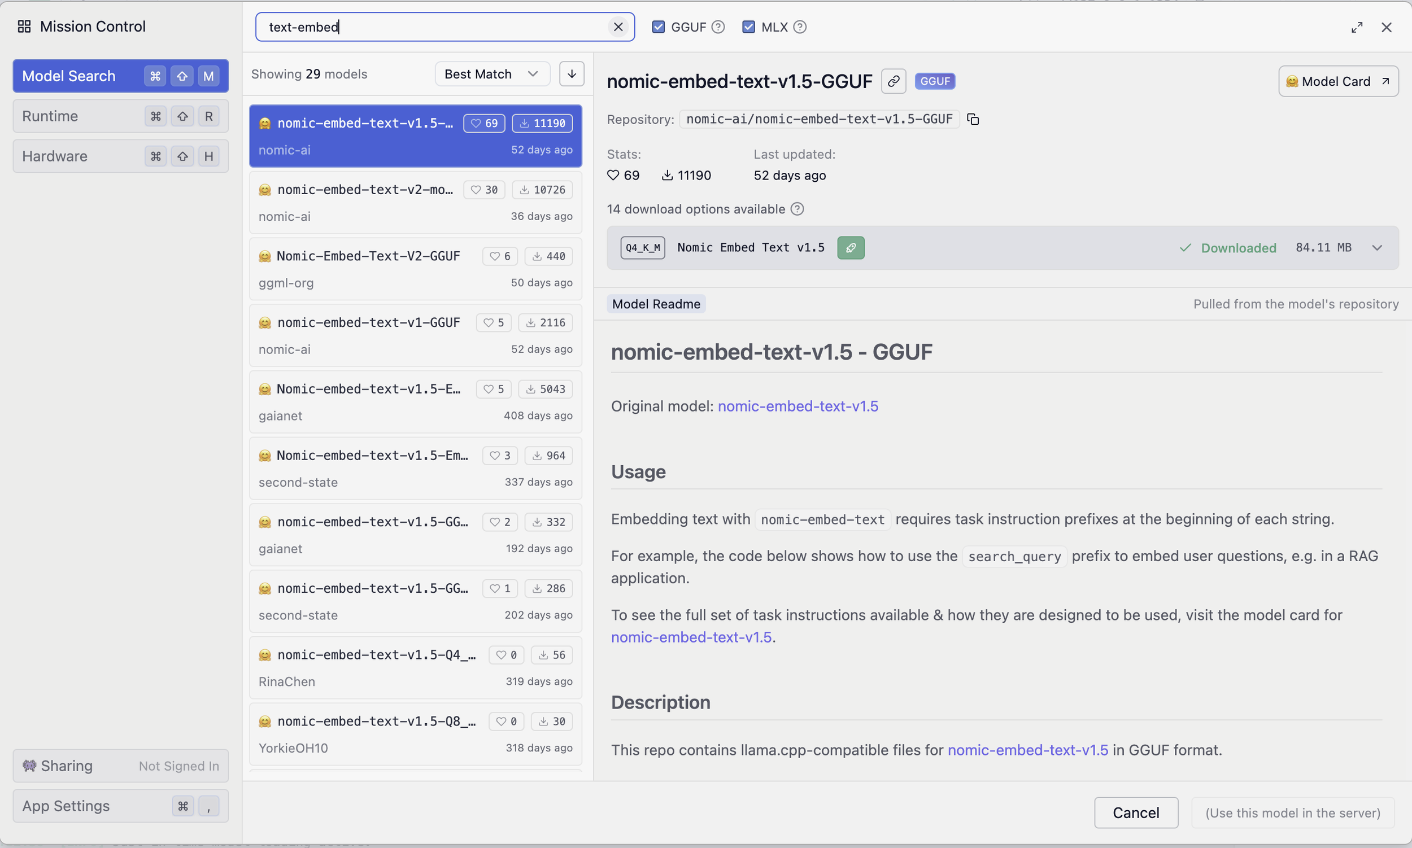Image resolution: width=1412 pixels, height=848 pixels.
Task: Open the Best Match sort dropdown
Action: click(492, 74)
